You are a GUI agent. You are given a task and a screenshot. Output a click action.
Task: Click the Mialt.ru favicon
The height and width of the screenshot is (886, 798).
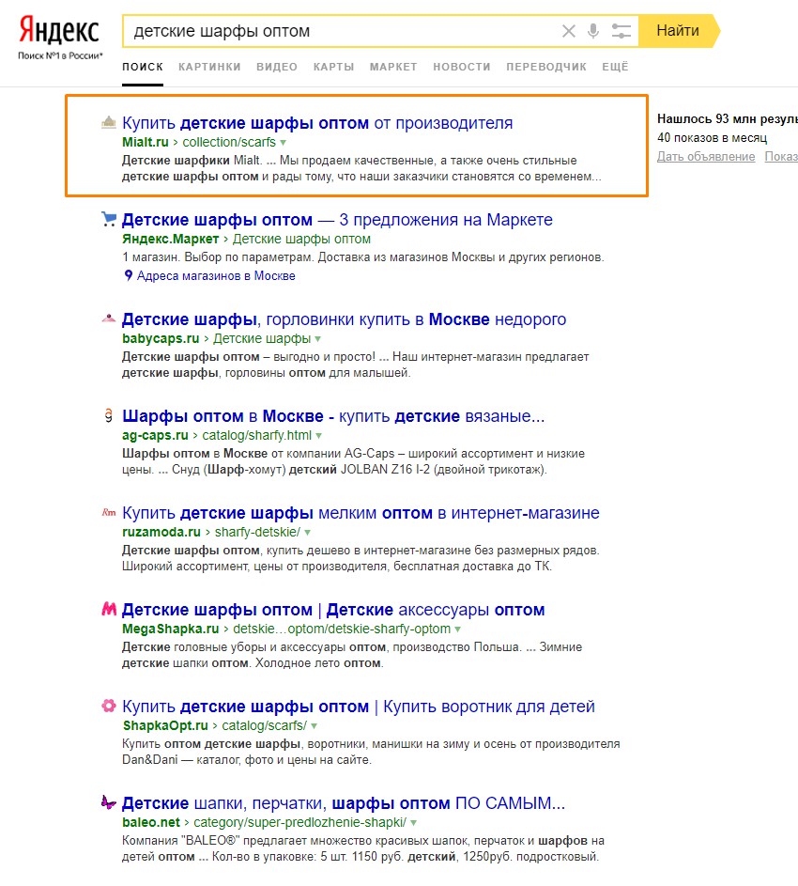pos(108,122)
